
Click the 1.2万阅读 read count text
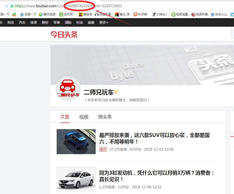107,187
